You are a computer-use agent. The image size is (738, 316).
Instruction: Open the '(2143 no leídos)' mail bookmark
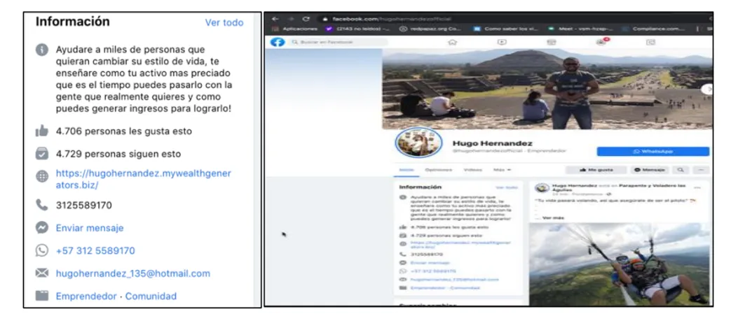click(x=357, y=29)
